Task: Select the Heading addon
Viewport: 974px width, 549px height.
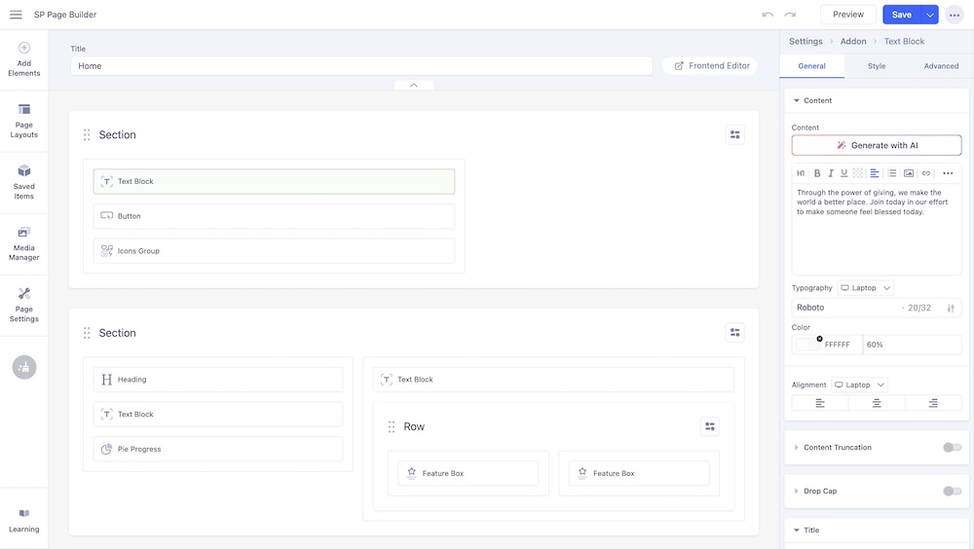Action: point(218,380)
